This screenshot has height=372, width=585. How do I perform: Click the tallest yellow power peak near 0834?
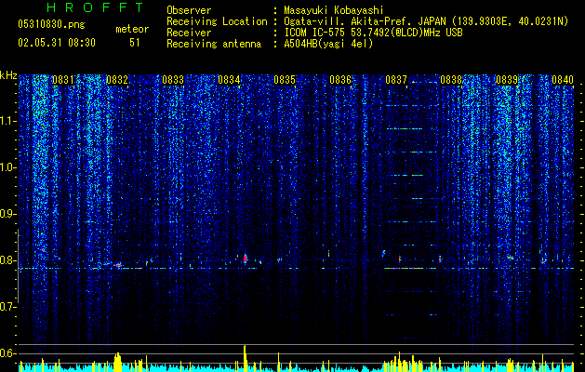[245, 358]
